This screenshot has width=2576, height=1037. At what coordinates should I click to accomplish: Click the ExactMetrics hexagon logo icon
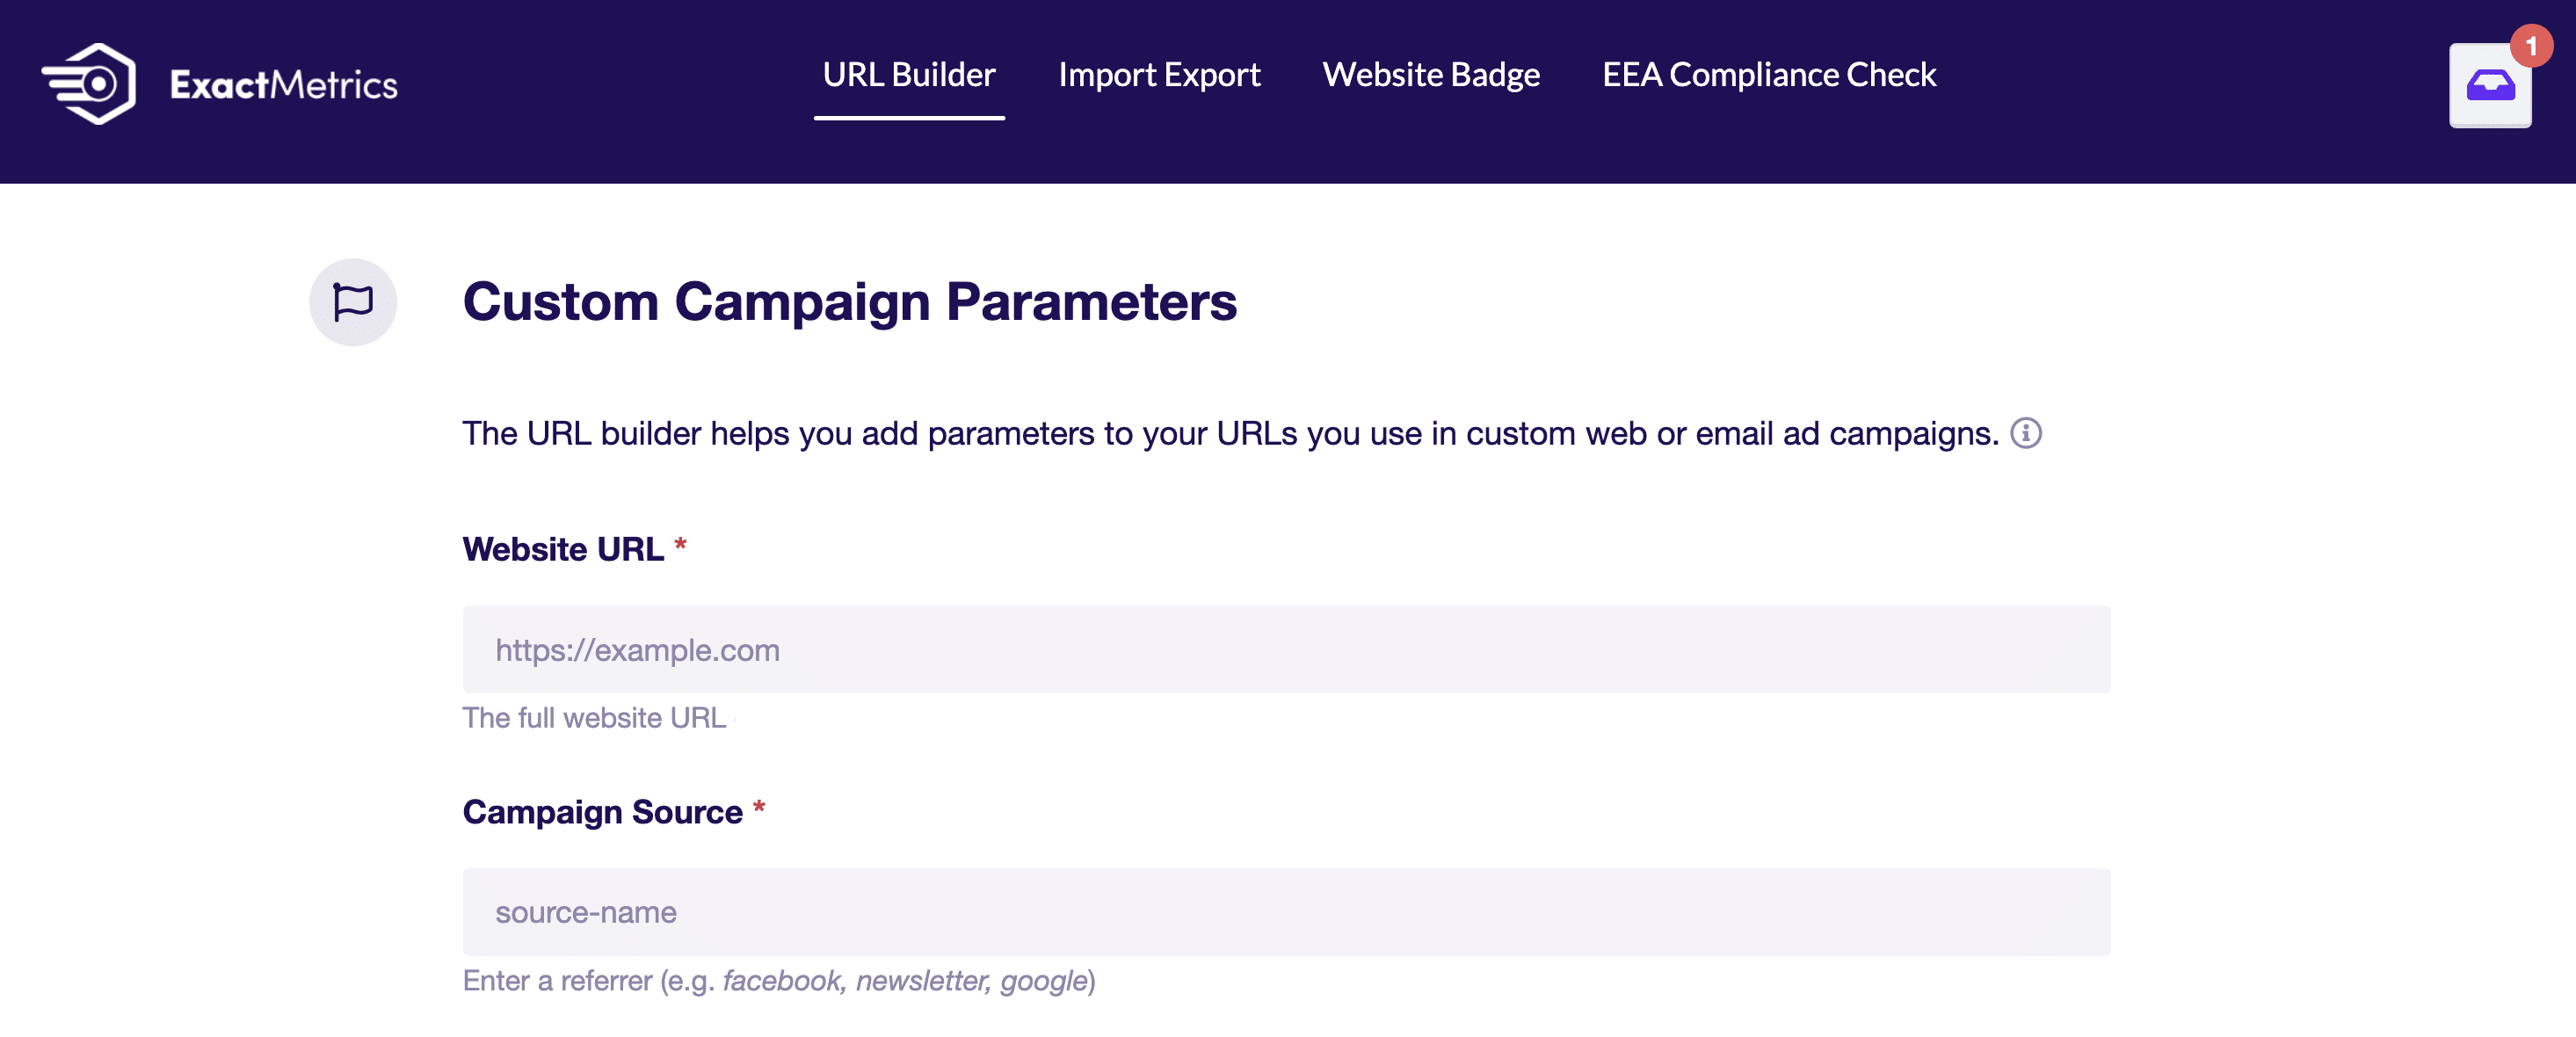(88, 84)
